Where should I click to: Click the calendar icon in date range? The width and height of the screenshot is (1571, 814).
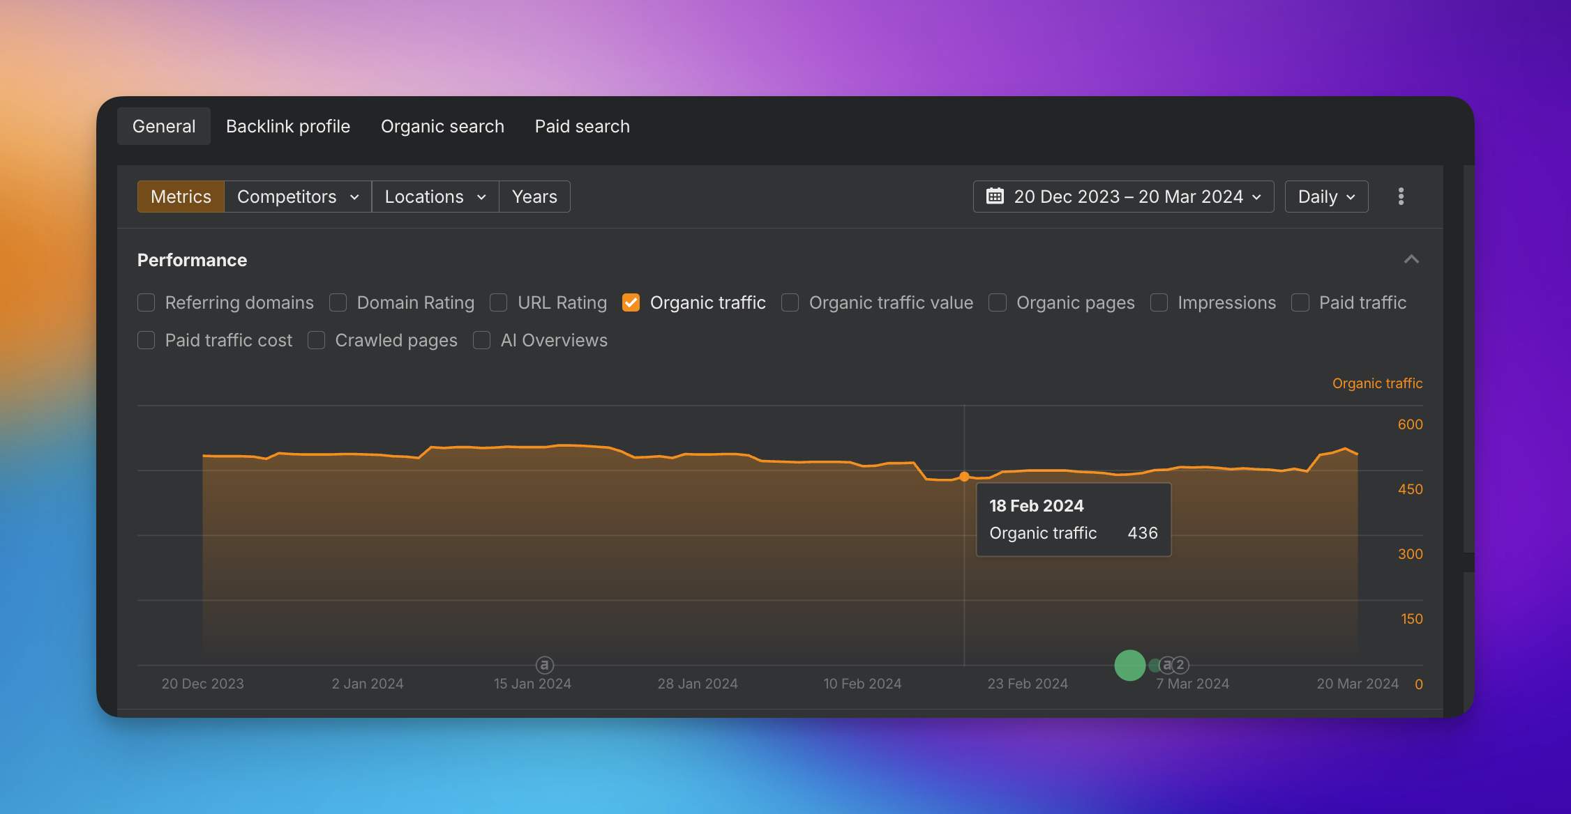click(x=995, y=197)
